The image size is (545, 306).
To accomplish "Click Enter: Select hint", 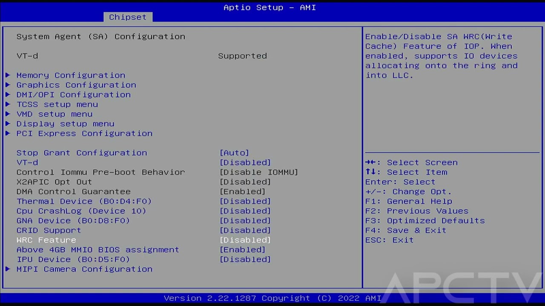I will [x=400, y=182].
